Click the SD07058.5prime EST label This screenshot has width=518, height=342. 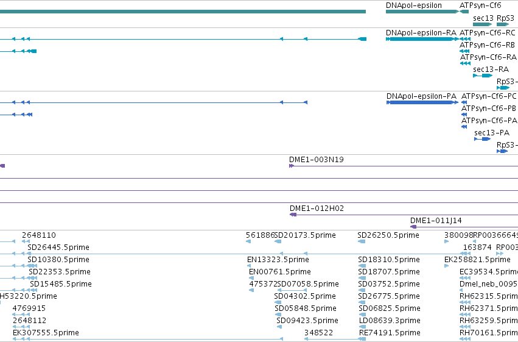[308, 284]
